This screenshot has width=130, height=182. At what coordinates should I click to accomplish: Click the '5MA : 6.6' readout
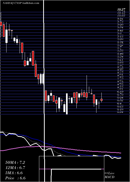pyautogui.click(x=14, y=173)
